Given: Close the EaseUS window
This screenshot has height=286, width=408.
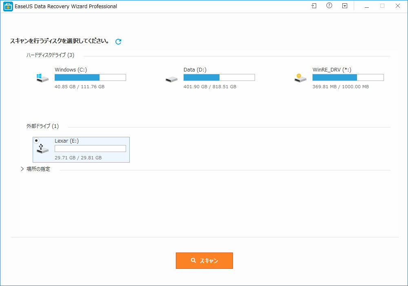Looking at the screenshot, I should point(397,6).
